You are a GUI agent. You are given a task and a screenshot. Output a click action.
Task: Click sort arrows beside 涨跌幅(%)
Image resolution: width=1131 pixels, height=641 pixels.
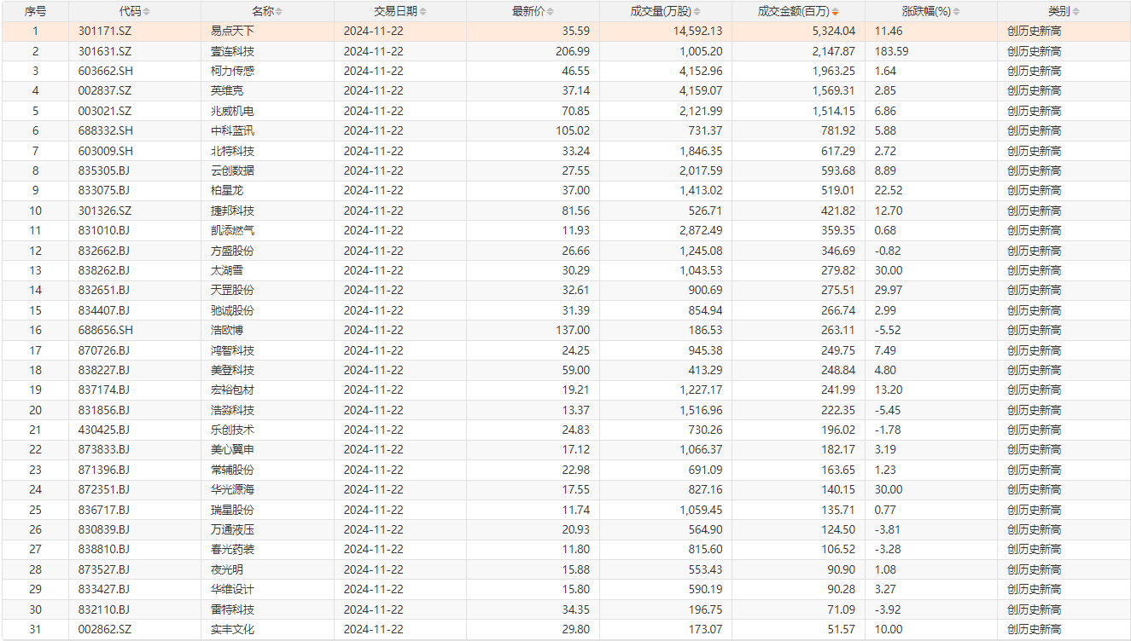pos(956,12)
